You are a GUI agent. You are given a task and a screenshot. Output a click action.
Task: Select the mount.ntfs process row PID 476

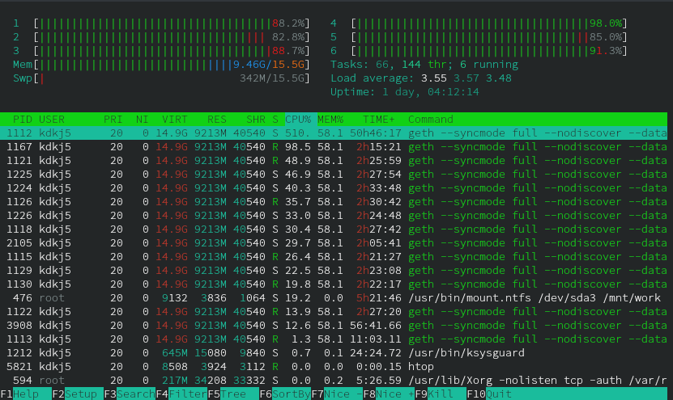[x=334, y=297]
